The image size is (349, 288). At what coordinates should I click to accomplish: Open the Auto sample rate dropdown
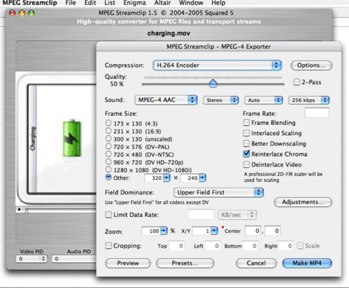point(263,100)
